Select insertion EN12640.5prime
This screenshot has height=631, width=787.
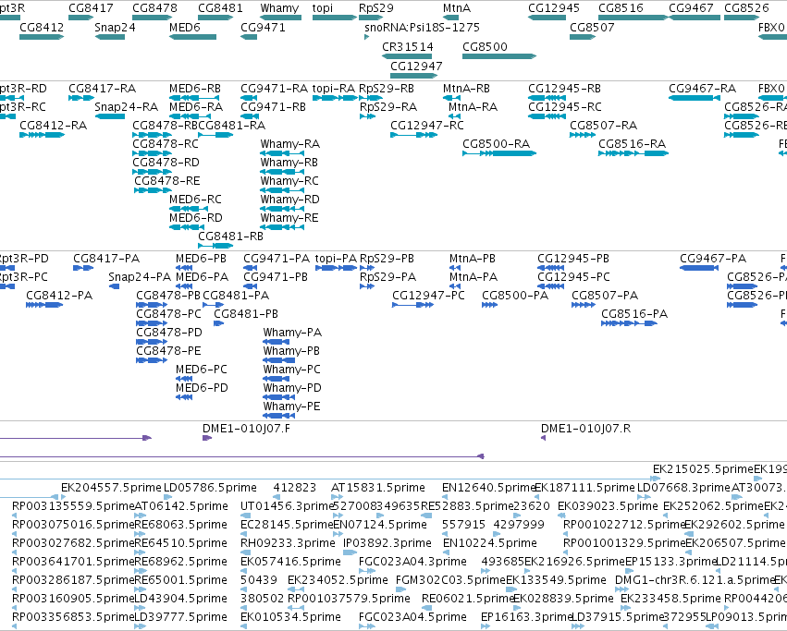click(490, 488)
